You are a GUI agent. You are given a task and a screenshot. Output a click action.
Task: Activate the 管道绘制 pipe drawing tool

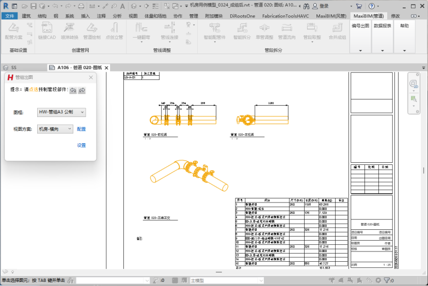[x=92, y=31]
